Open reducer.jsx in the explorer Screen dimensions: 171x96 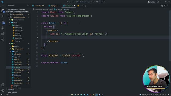coord(18,81)
